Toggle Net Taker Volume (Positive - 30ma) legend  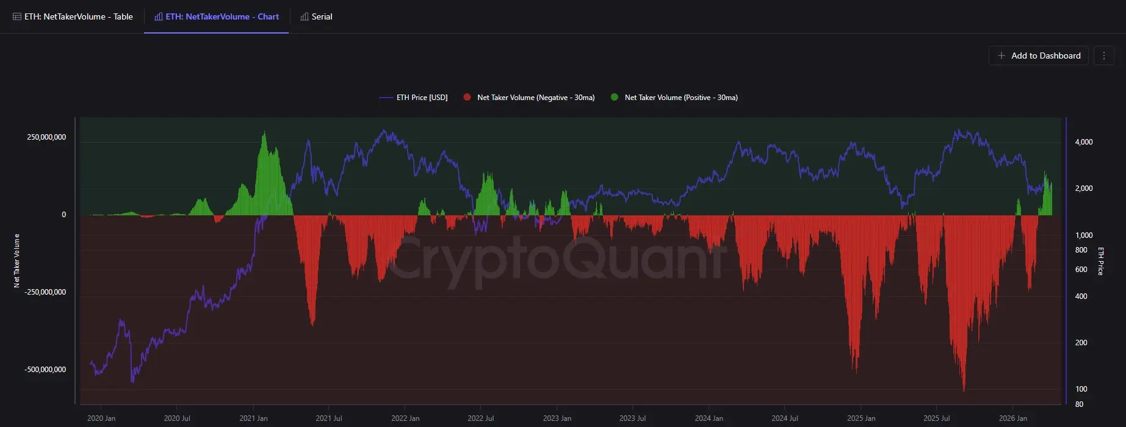point(674,98)
